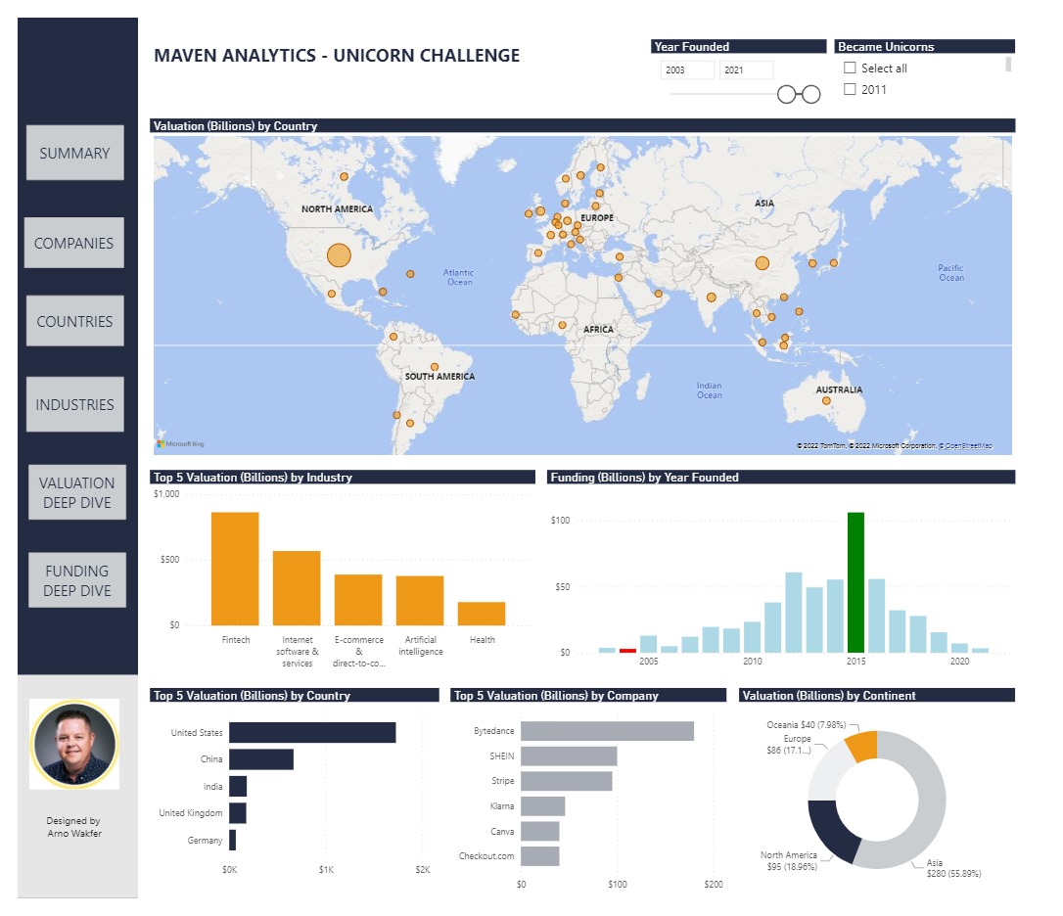Screen dimensions: 1063x916
Task: Open the Funding Deep Dive page
Action: (76, 580)
